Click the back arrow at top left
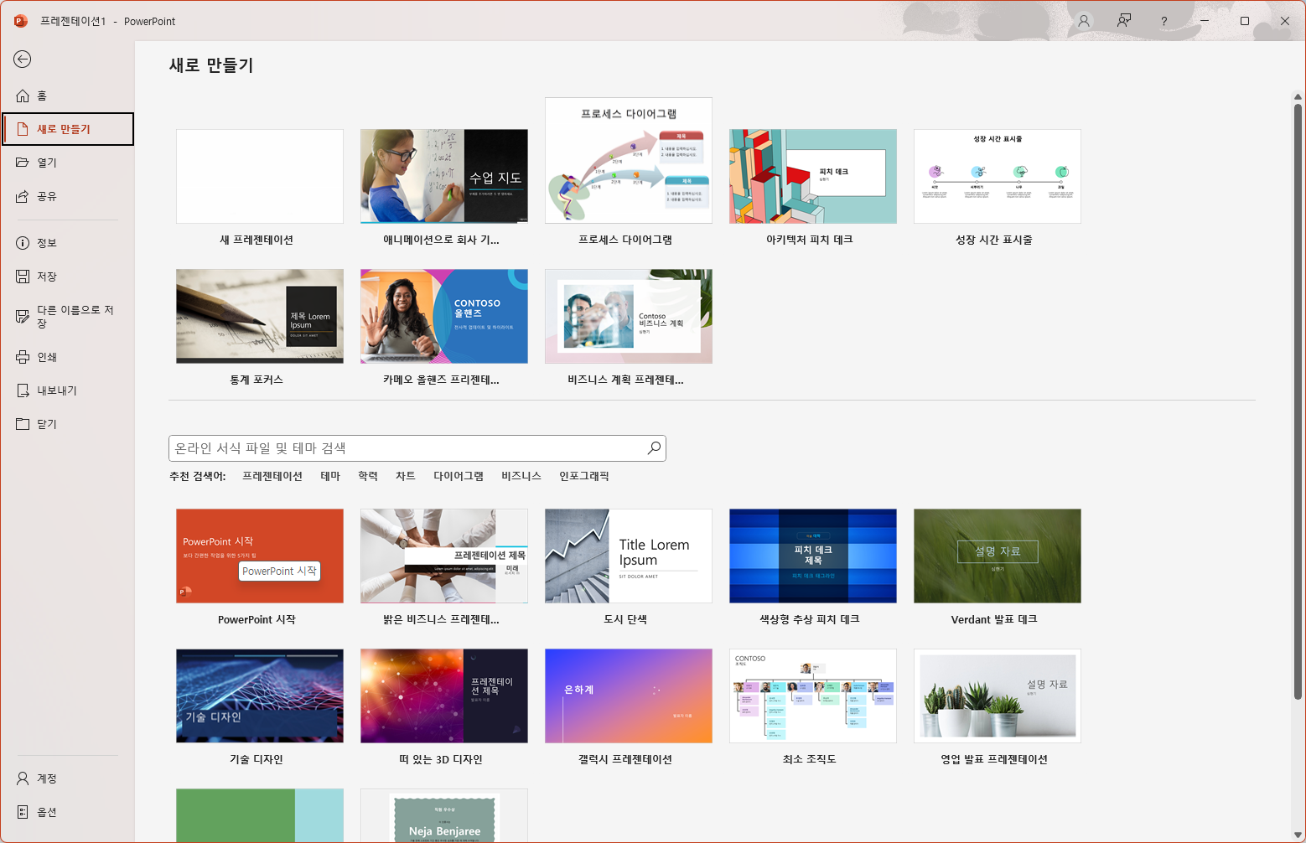 23,59
